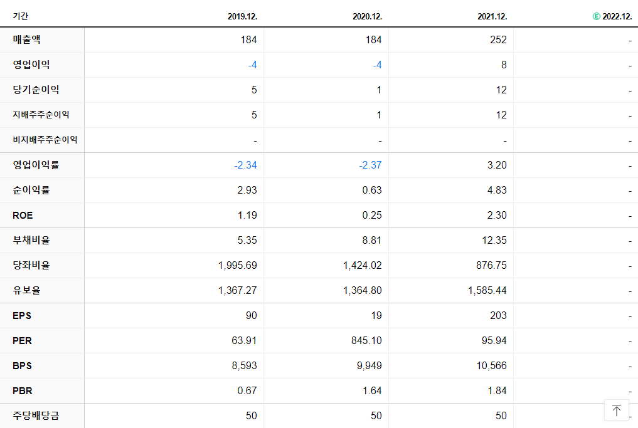Click 부채비율 value 12.35

pyautogui.click(x=494, y=241)
